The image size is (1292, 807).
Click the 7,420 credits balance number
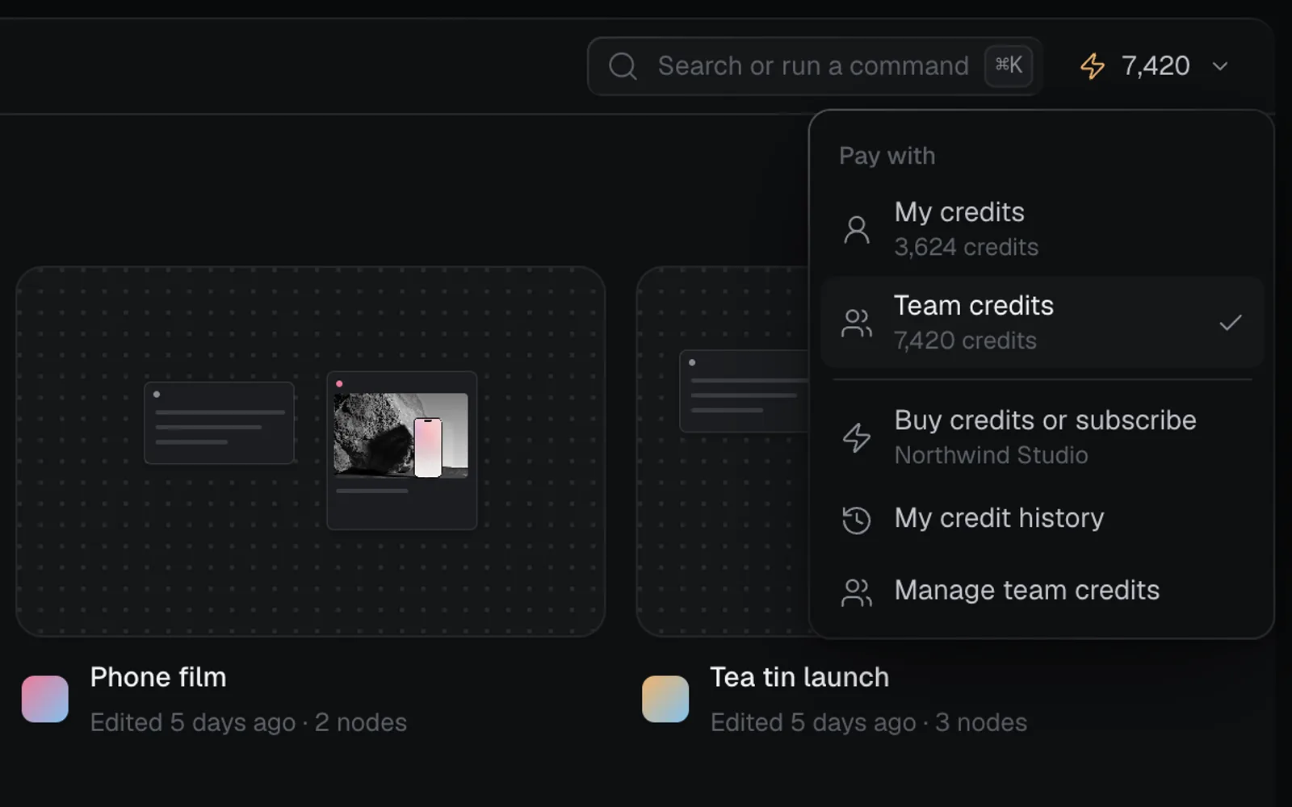click(x=1156, y=66)
